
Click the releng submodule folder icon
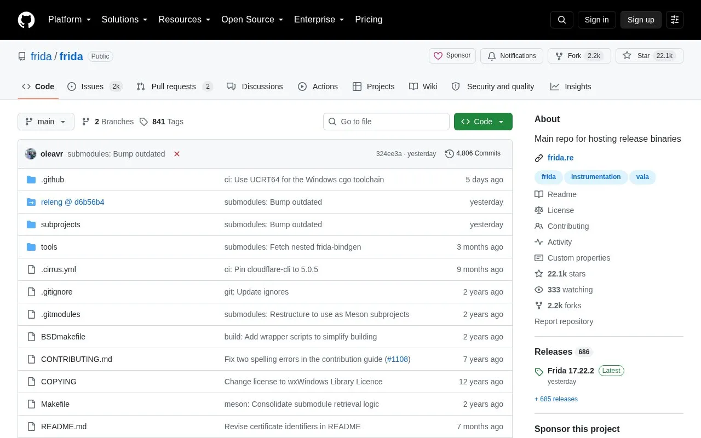[31, 202]
